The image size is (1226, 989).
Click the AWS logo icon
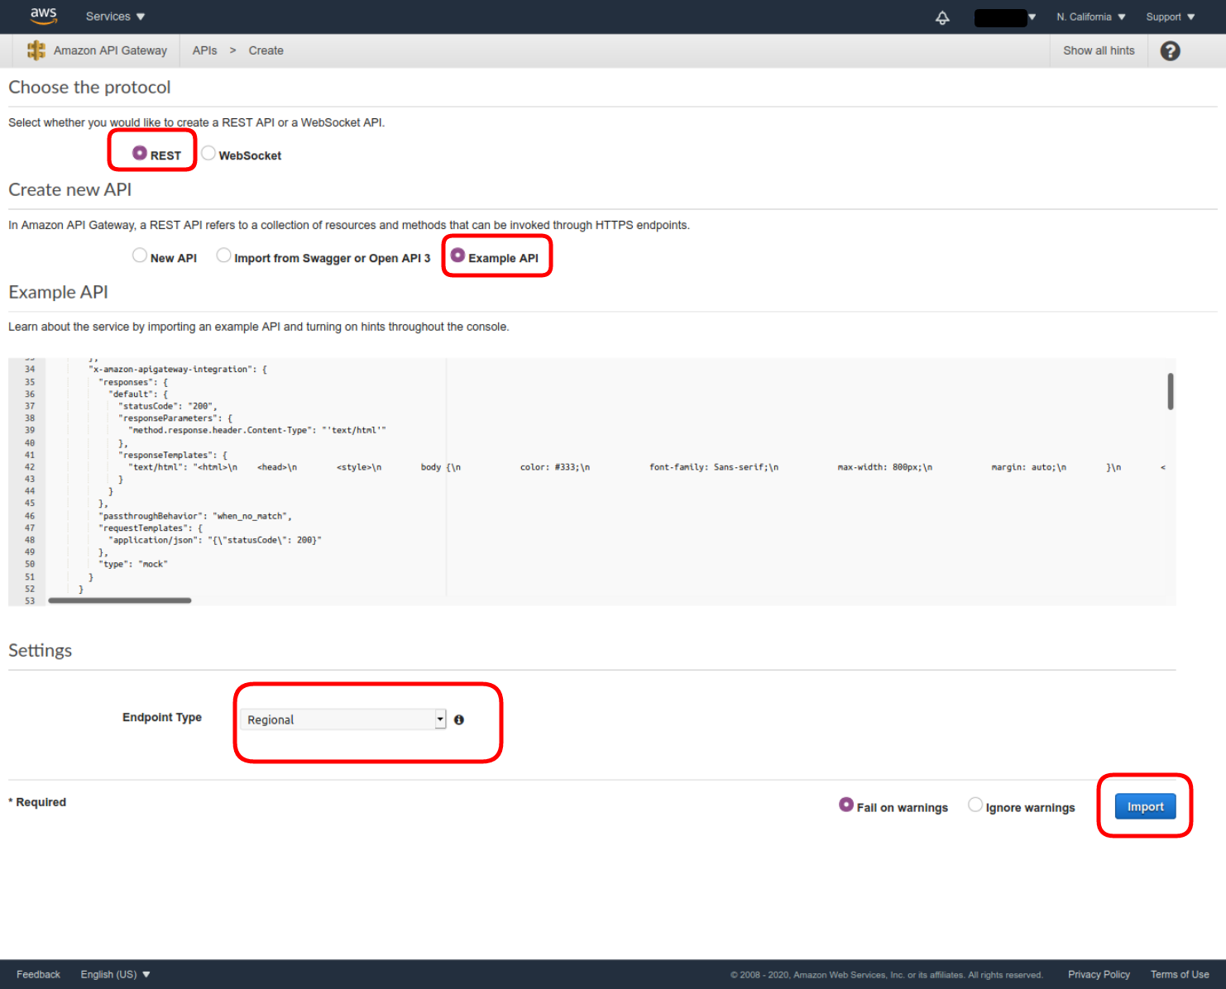43,16
